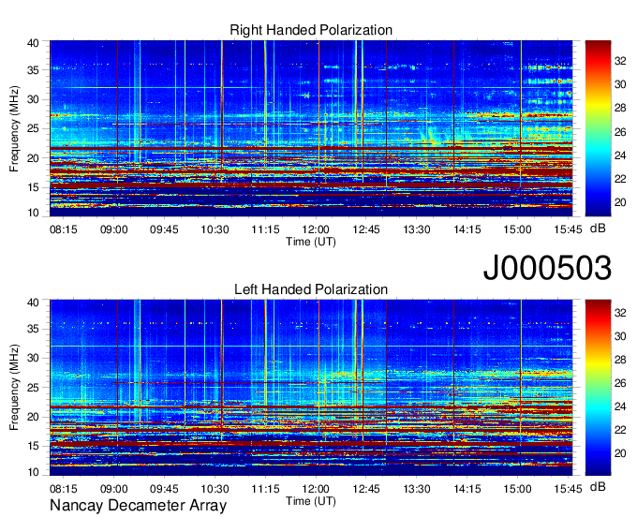This screenshot has width=637, height=517.
Task: Click the 12:45 time tick under Left Handed plot
Action: (x=366, y=489)
